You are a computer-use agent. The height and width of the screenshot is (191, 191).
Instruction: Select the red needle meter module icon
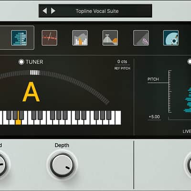(x=50, y=38)
